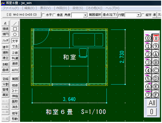Image resolution: width=162 pixels, height=123 pixels.
Task: Select the 建平 floor plan tool
Action: tap(5, 47)
